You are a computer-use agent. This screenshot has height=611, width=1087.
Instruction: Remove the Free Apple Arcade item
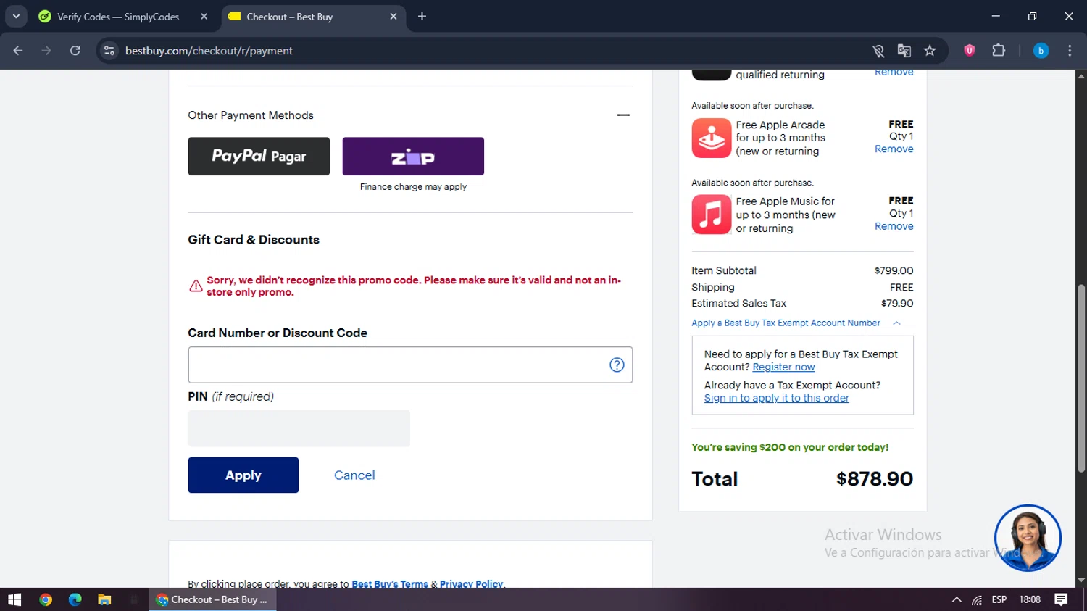894,149
